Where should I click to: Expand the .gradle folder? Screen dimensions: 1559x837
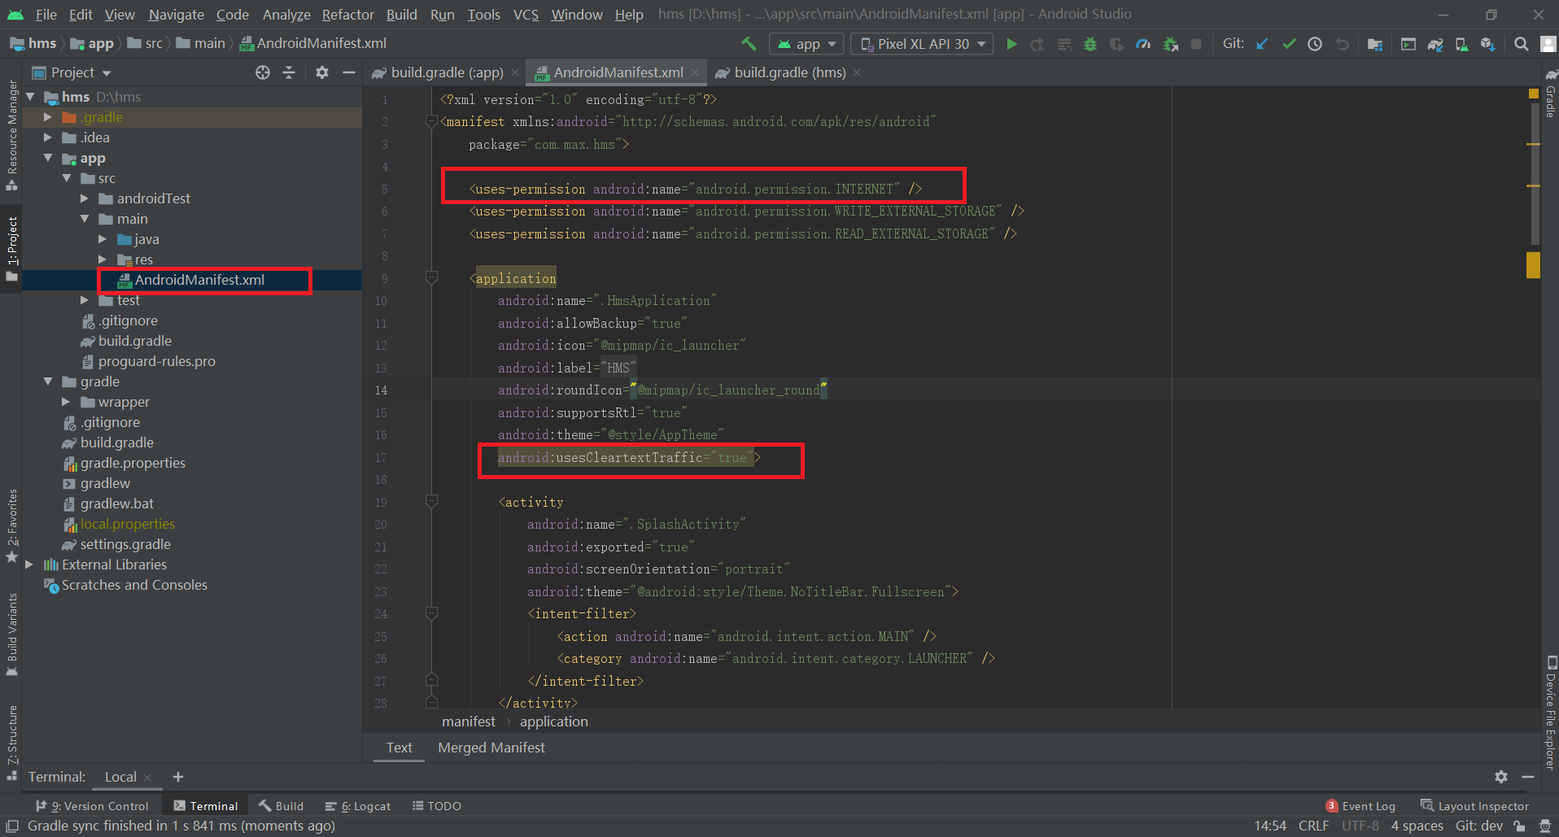48,117
